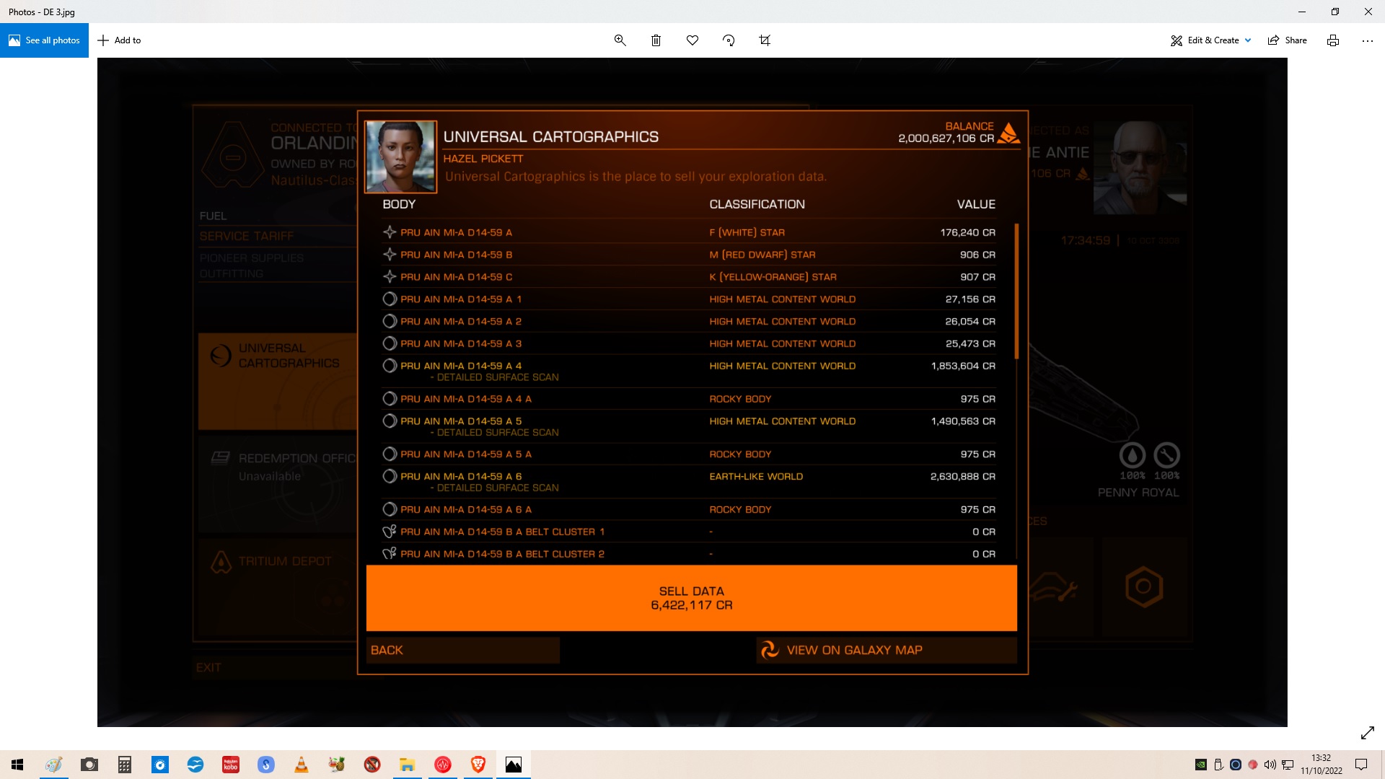
Task: Select row PRU AIN MI-A D14-59 A 2
Action: click(689, 322)
